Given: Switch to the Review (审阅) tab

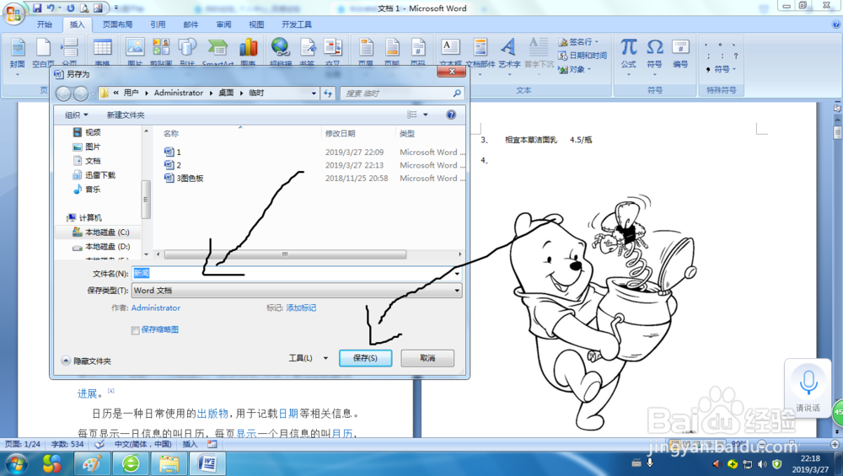Looking at the screenshot, I should point(223,24).
